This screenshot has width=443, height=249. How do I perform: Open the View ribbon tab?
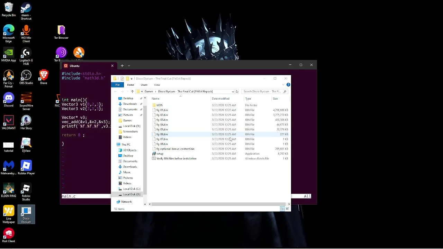[157, 85]
